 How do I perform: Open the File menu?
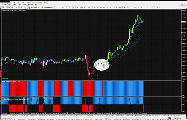click(5, 4)
